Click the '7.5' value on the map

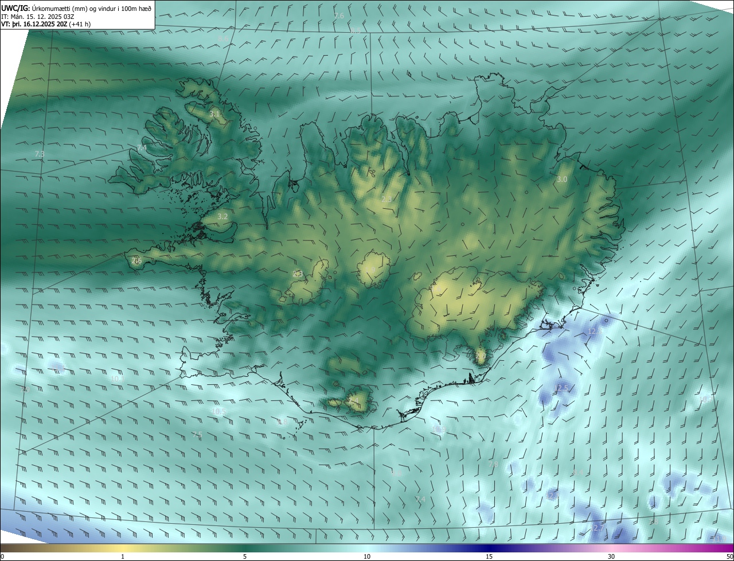197,435
